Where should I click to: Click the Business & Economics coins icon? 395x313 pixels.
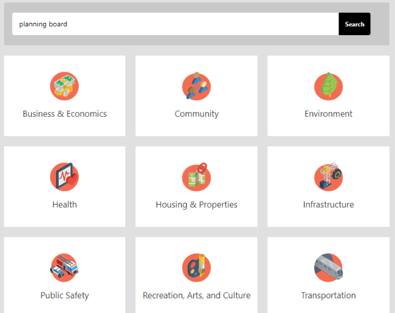(x=65, y=86)
